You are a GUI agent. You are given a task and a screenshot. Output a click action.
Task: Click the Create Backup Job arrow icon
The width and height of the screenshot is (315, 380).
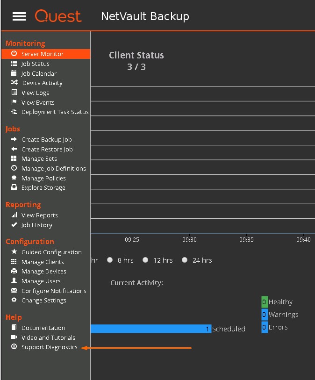point(14,139)
